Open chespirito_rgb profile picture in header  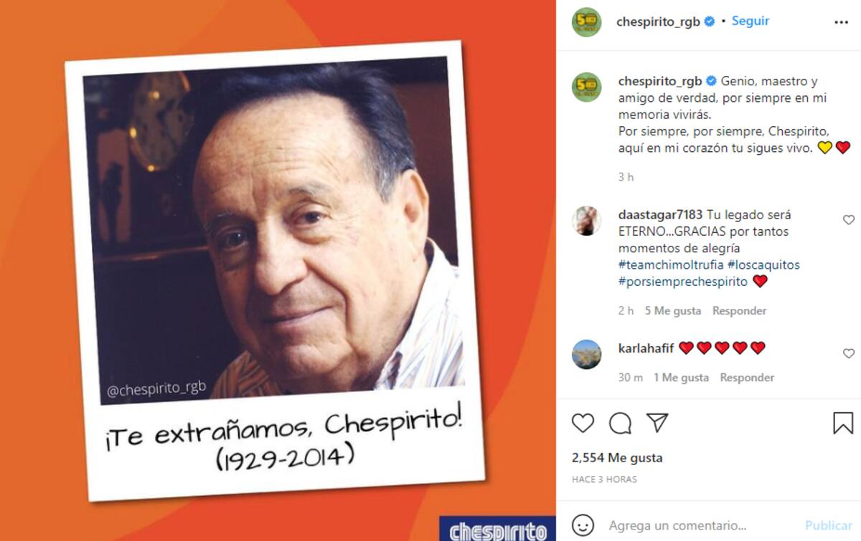pos(586,21)
